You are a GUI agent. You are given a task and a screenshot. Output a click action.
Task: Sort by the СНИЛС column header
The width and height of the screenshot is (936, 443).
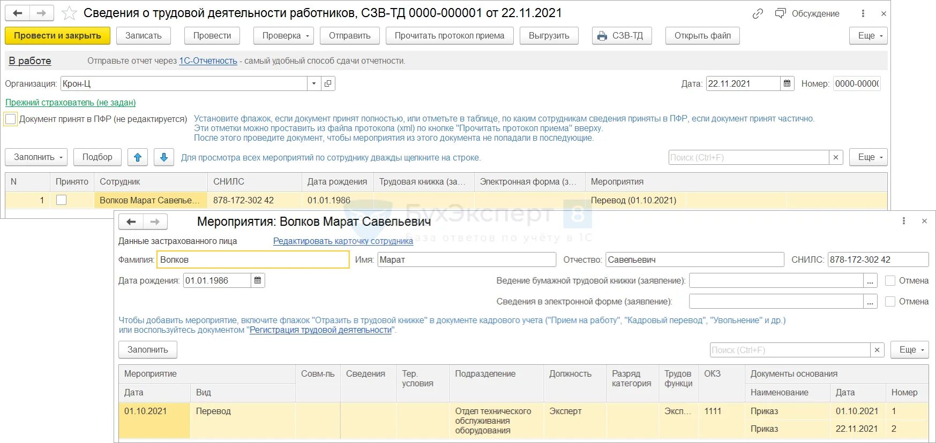254,181
